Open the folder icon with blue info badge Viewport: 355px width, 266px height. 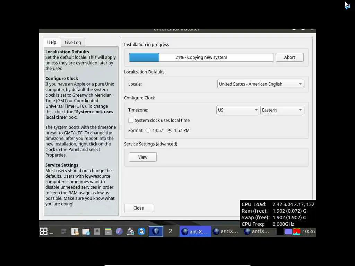point(86,231)
